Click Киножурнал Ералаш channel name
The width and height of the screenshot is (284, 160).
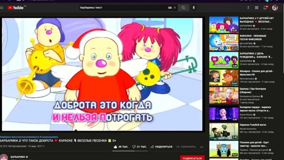pyautogui.click(x=250, y=96)
